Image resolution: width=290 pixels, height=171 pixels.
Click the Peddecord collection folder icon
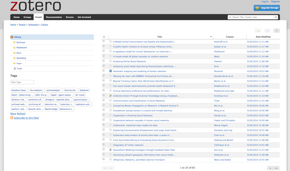(14, 47)
